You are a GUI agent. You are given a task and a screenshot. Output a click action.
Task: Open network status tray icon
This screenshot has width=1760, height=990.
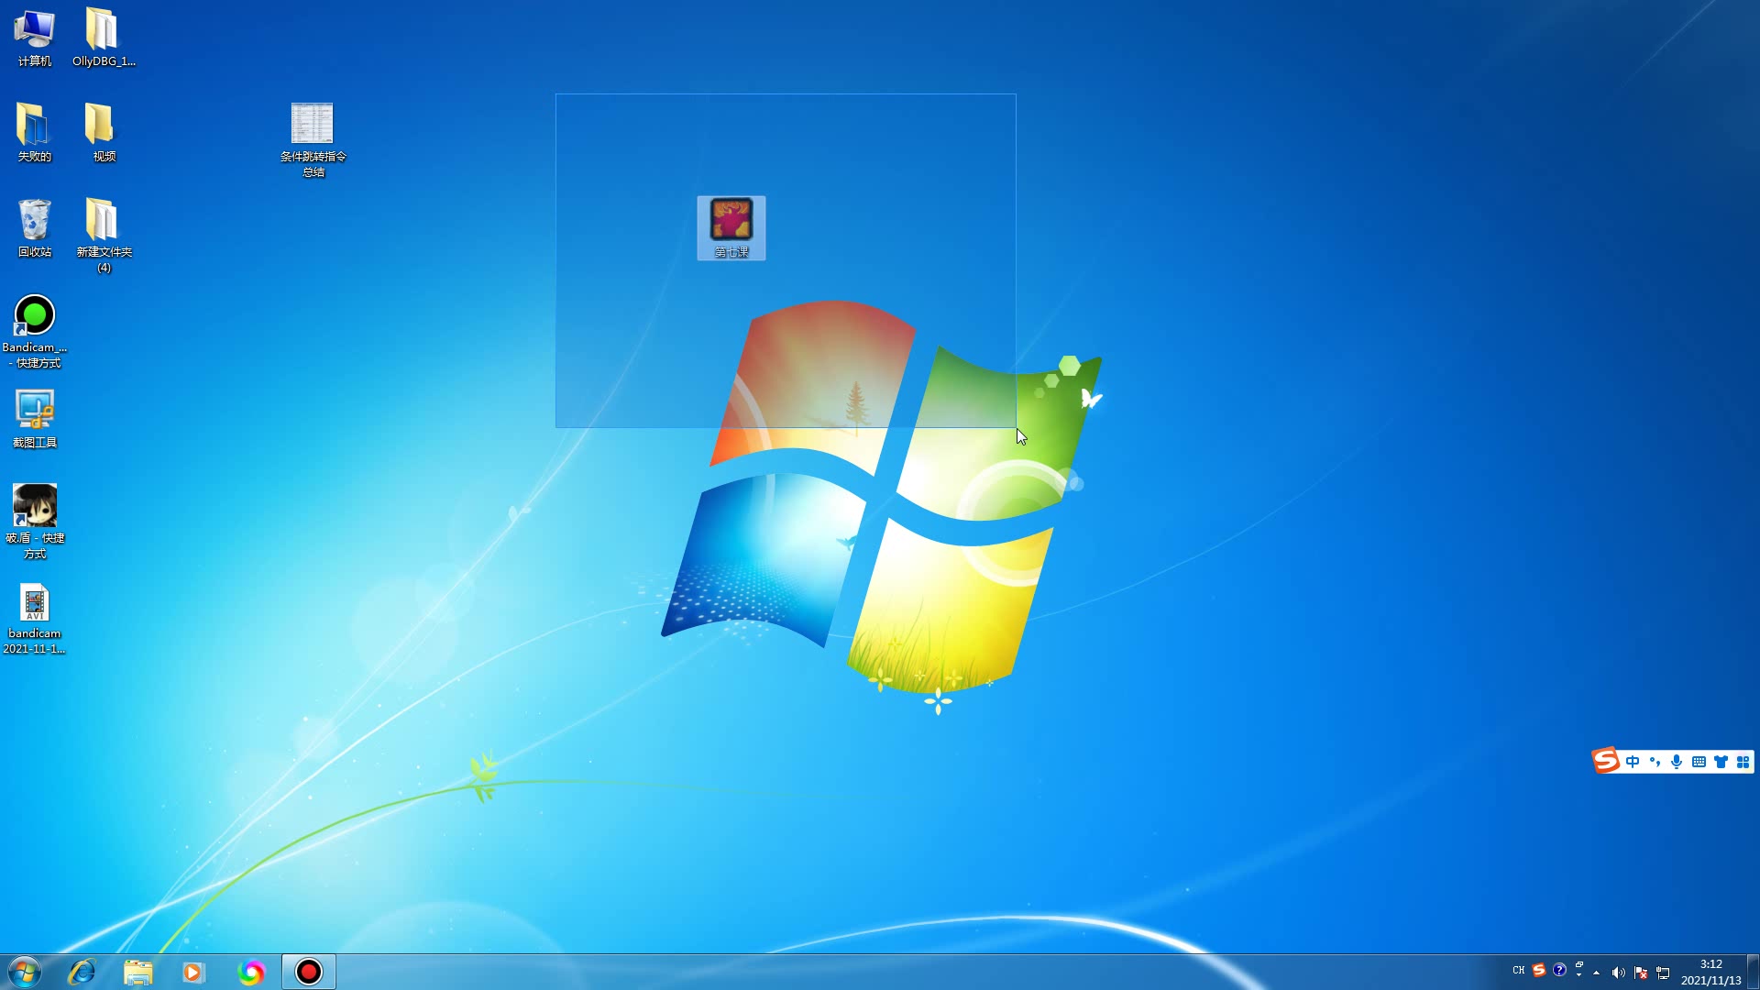click(x=1663, y=973)
